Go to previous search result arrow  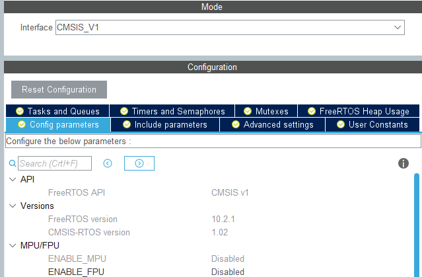tap(108, 163)
